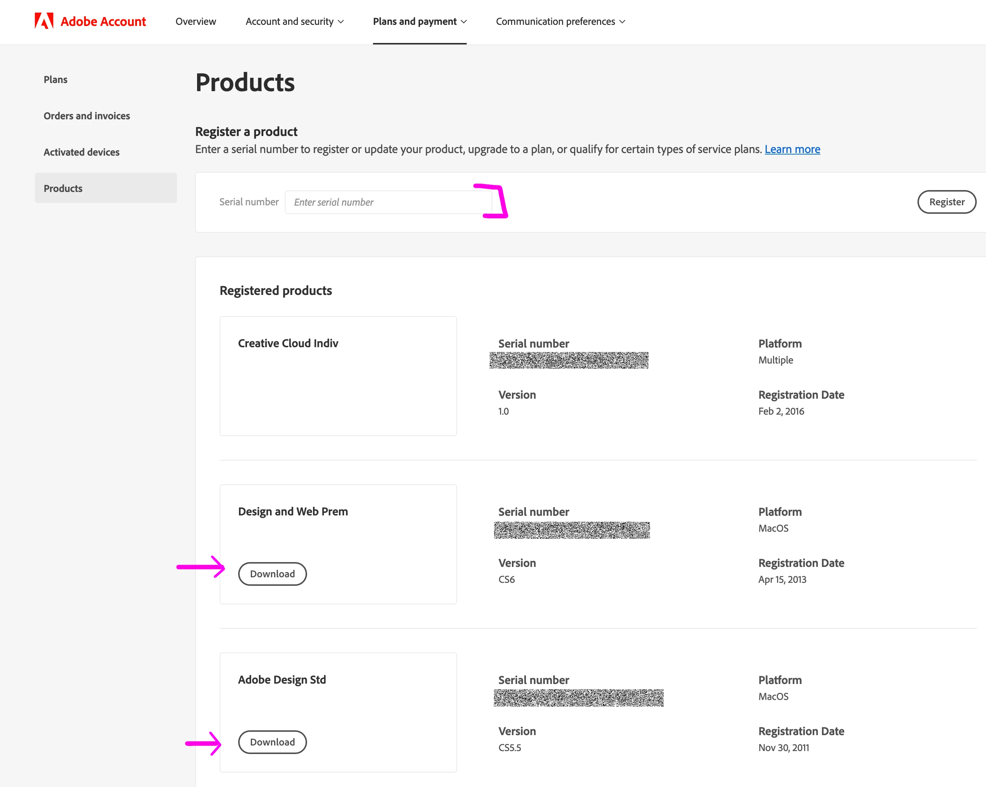
Task: Select Activated devices in the sidebar
Action: (81, 152)
